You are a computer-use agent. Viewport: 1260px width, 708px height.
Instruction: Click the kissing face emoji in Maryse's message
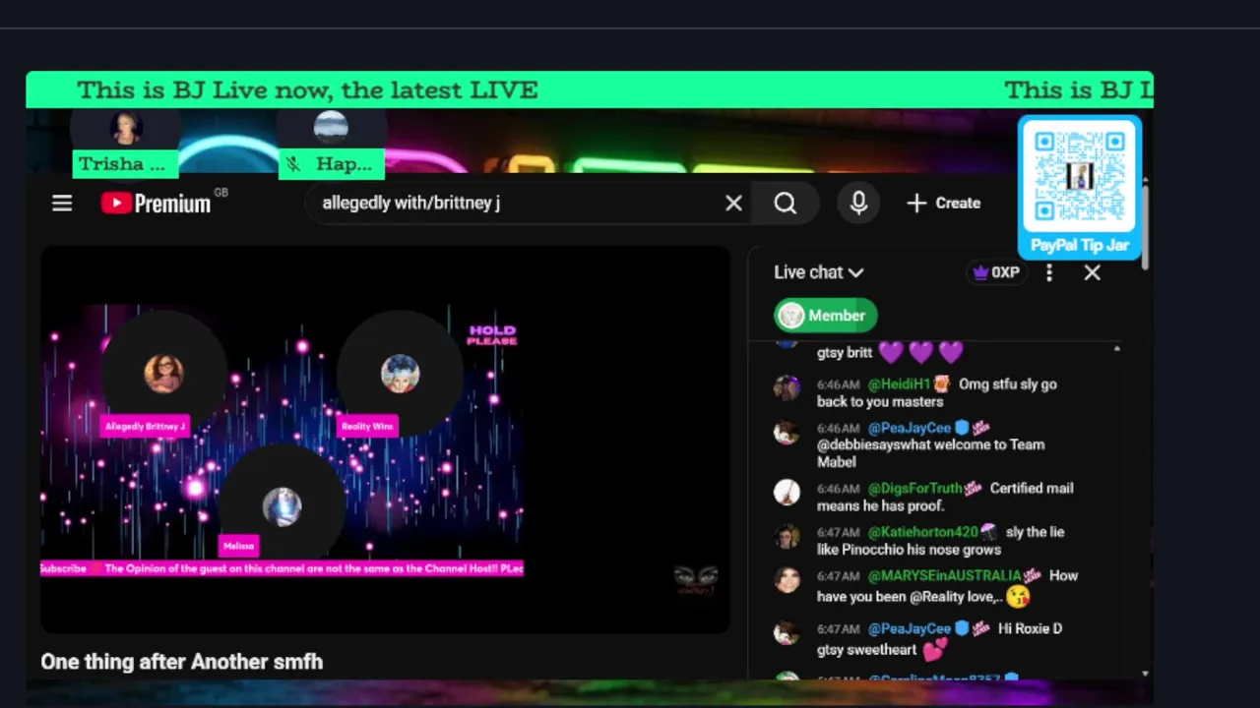(1018, 597)
